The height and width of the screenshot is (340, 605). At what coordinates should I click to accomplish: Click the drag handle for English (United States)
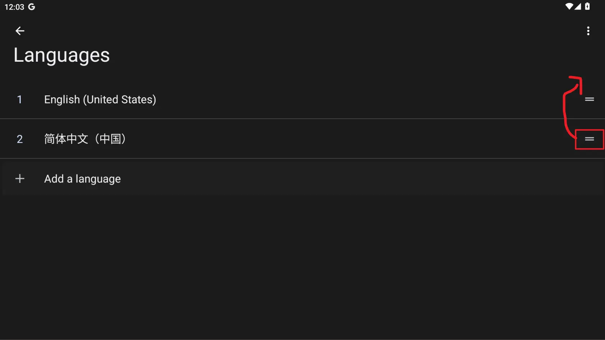point(589,99)
